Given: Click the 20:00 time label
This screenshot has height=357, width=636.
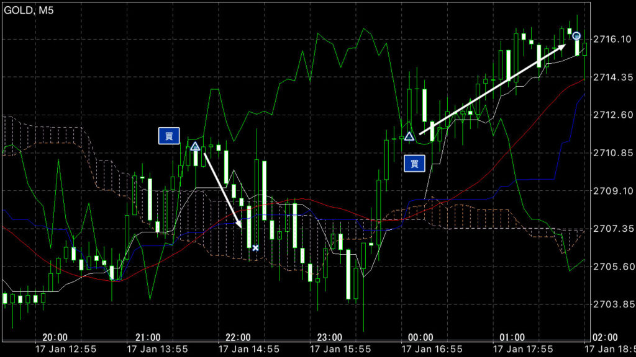Looking at the screenshot, I should [55, 337].
